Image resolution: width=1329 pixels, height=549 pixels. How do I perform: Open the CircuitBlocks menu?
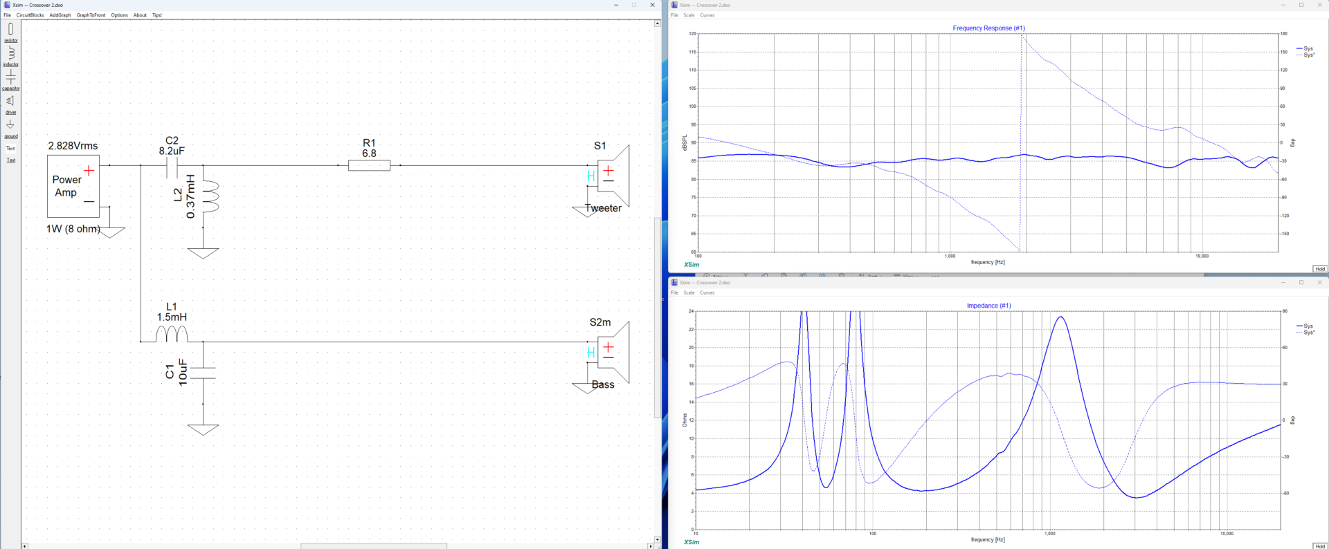[30, 15]
